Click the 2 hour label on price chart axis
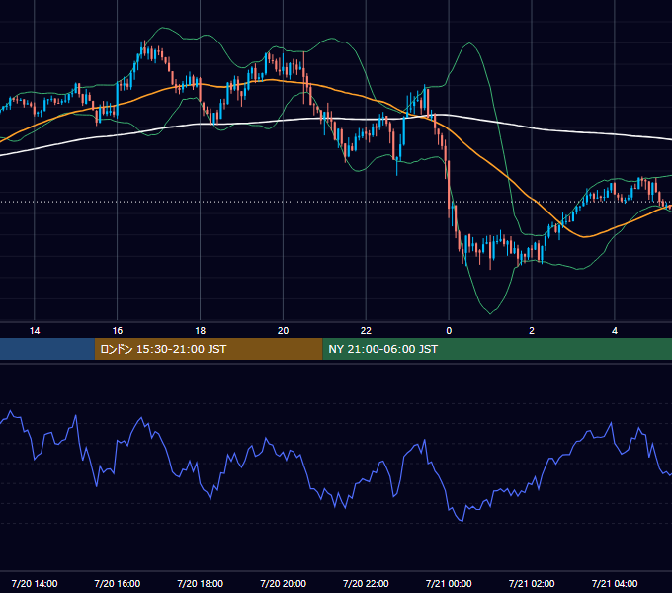Viewport: 672px width, 593px height. pos(532,331)
